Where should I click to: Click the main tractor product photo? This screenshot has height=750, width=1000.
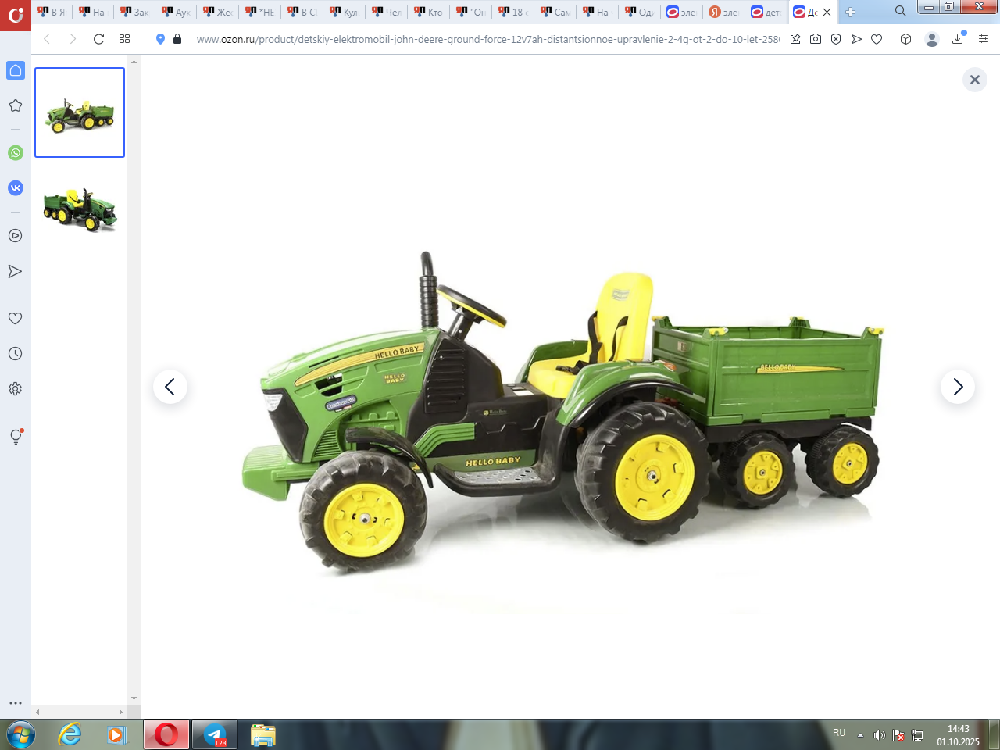click(562, 414)
